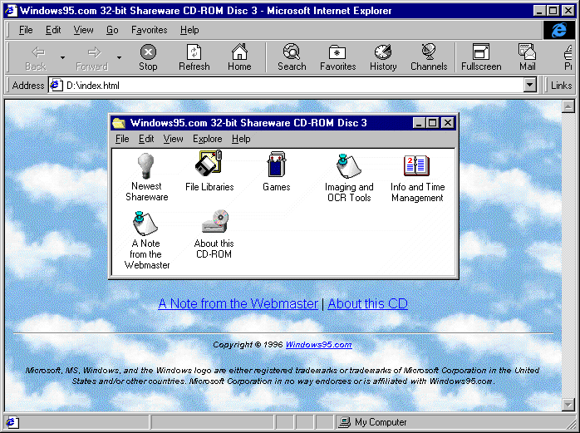Open the Favorites menu in menu bar

point(149,30)
